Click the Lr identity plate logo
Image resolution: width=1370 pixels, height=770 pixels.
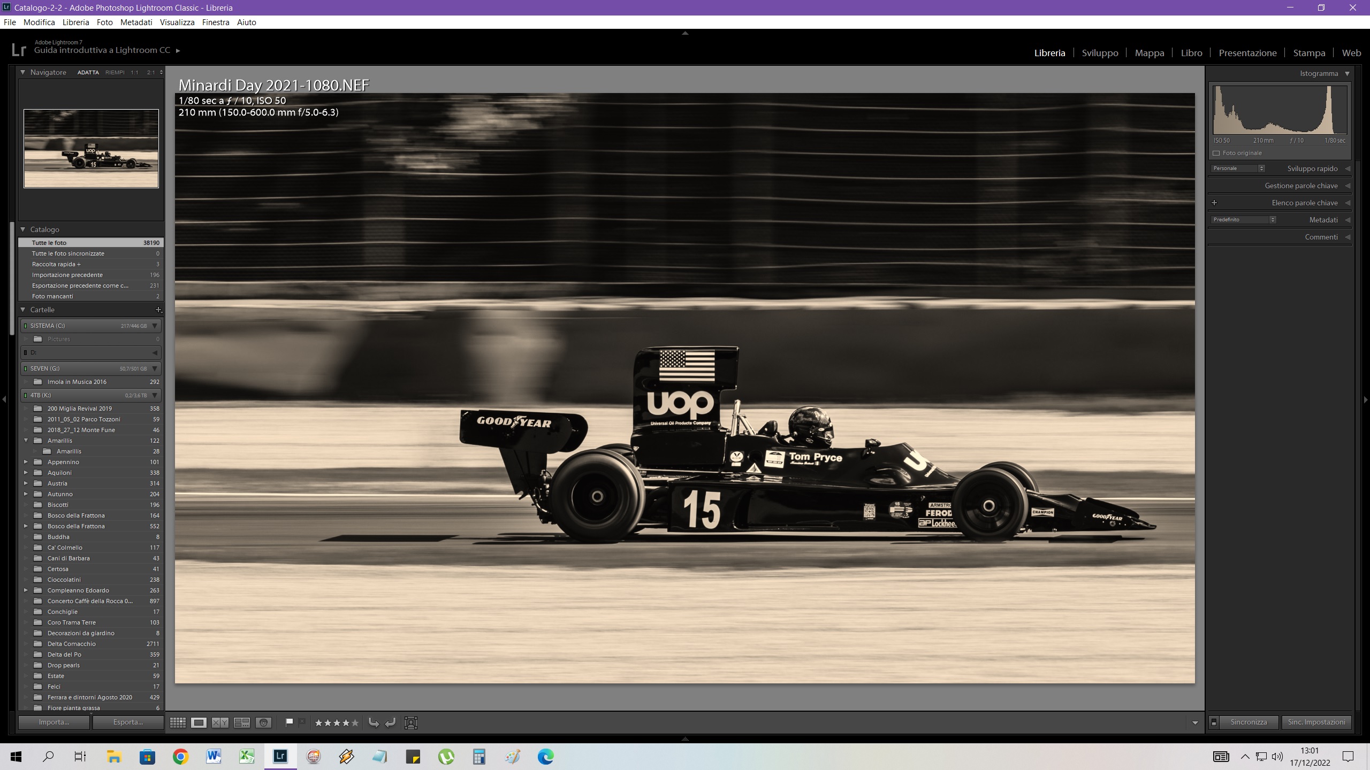pyautogui.click(x=19, y=50)
